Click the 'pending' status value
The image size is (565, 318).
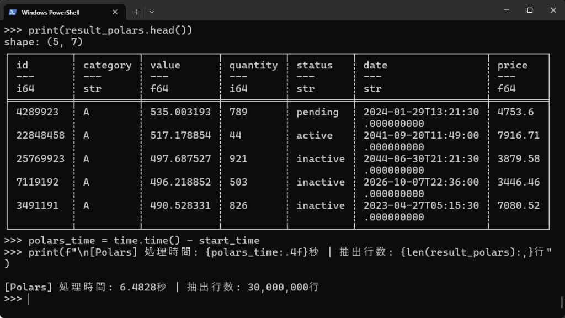click(x=317, y=112)
